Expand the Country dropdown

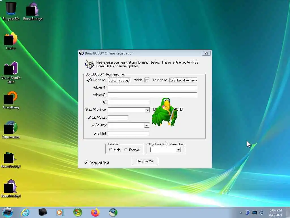point(147,125)
